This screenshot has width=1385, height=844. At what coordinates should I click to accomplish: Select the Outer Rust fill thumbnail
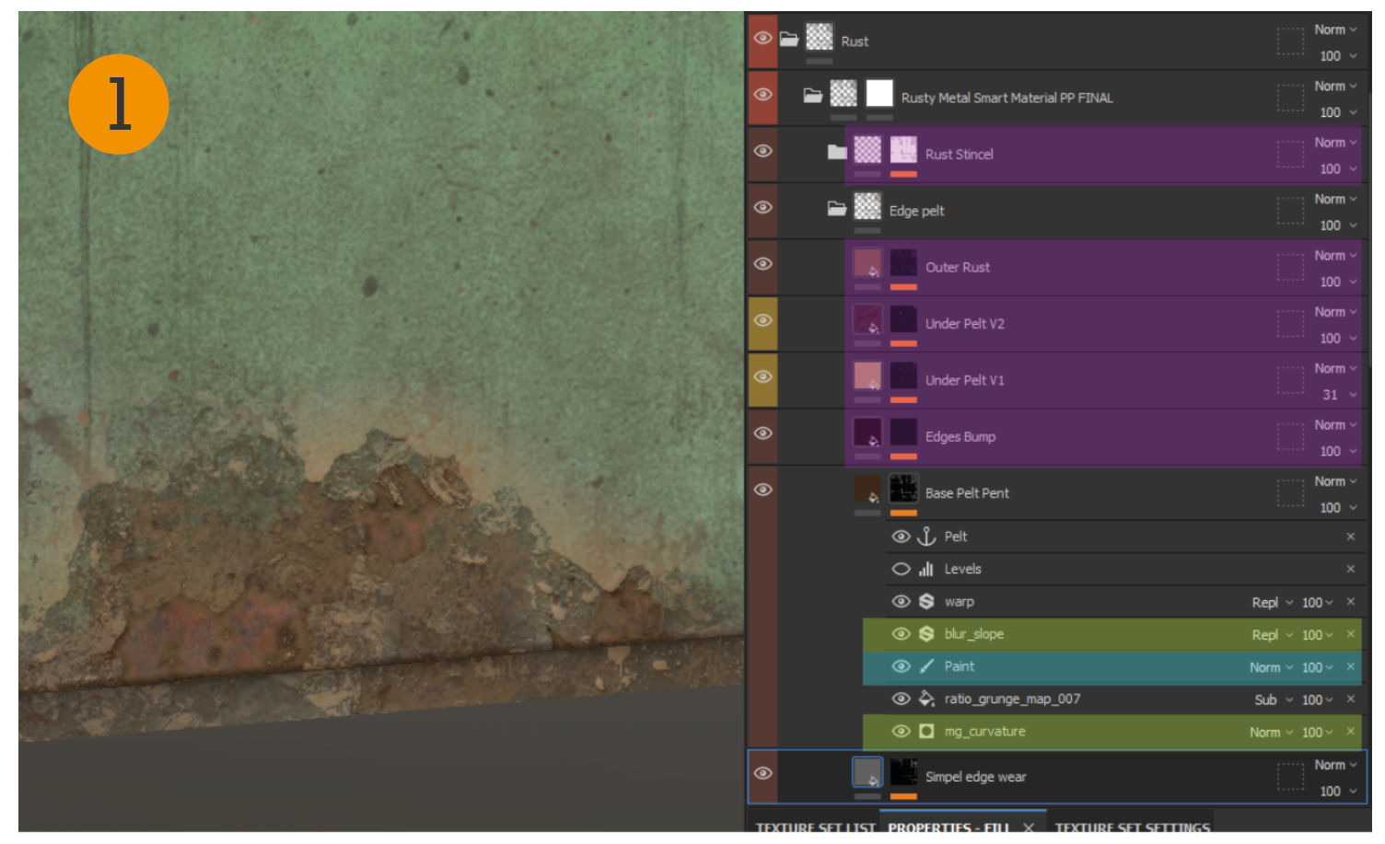pyautogui.click(x=867, y=263)
